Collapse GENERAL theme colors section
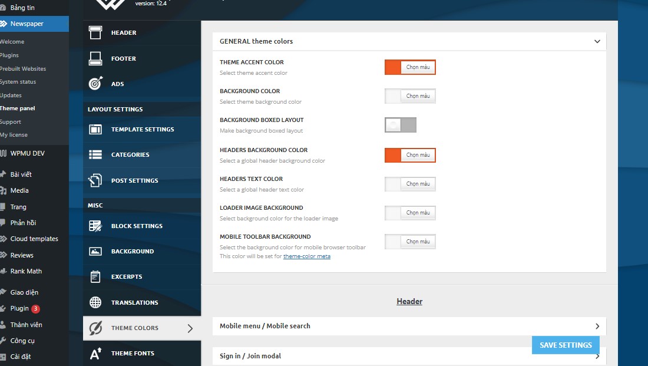 (x=597, y=41)
